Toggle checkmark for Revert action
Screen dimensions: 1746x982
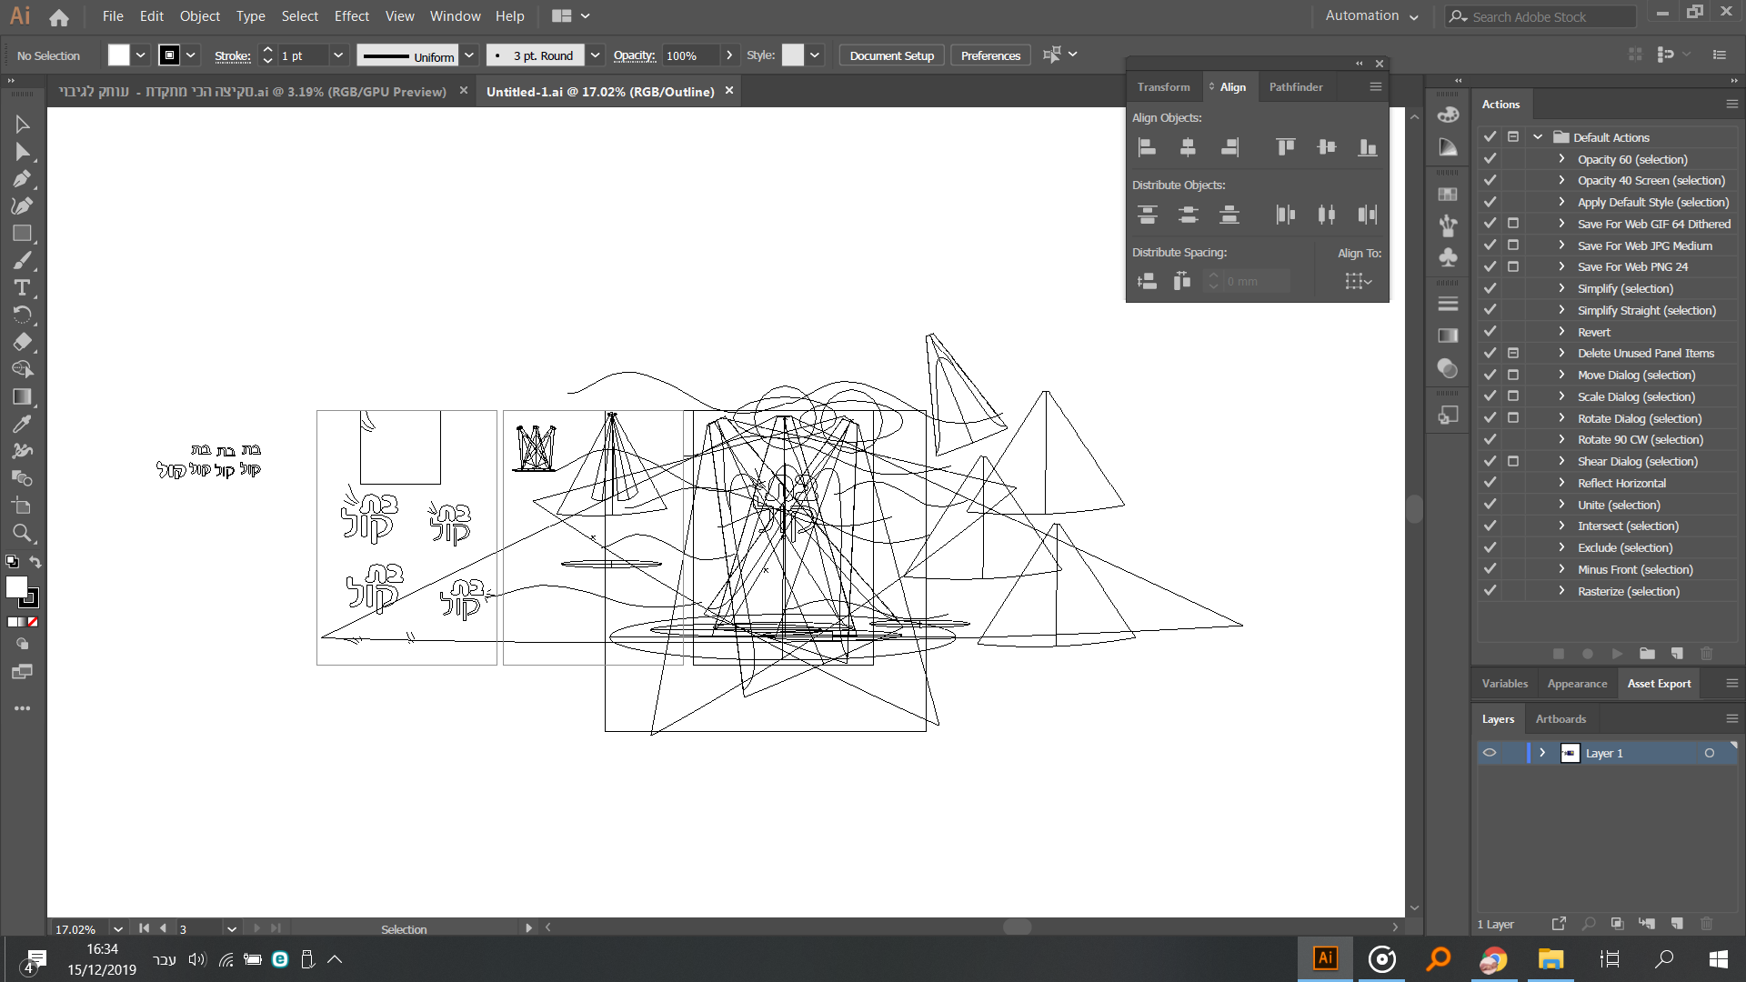pyautogui.click(x=1490, y=332)
